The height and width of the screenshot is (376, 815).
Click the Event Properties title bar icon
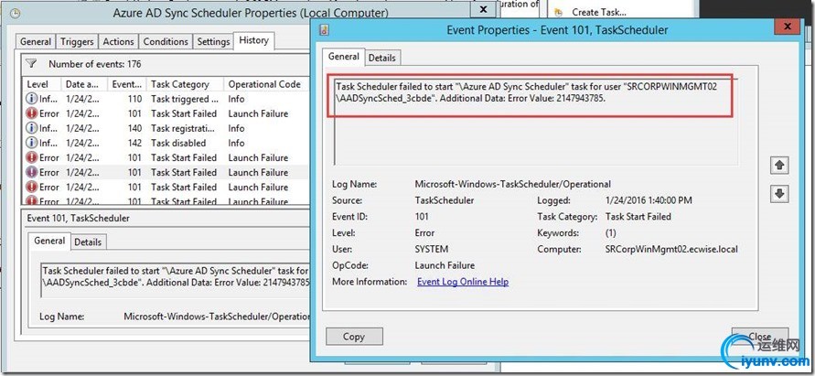point(325,30)
